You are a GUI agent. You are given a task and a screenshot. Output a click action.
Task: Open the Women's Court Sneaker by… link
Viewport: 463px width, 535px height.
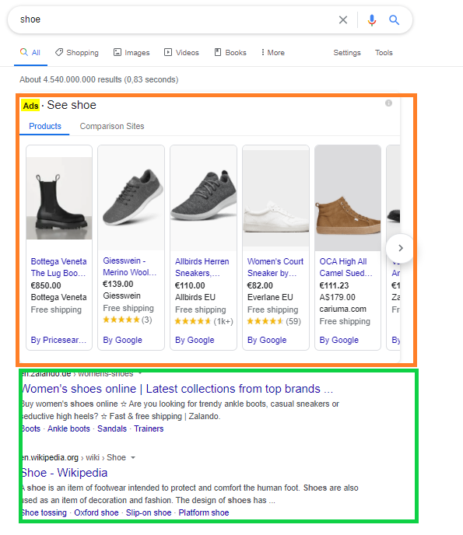click(275, 267)
